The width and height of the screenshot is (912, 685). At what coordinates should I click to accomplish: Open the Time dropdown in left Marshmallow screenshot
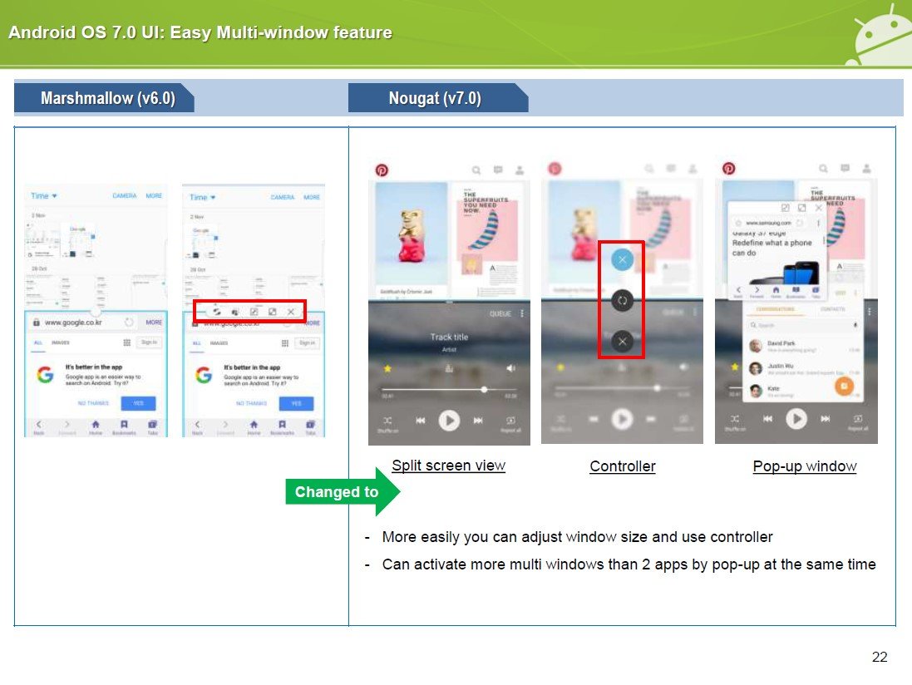click(43, 196)
